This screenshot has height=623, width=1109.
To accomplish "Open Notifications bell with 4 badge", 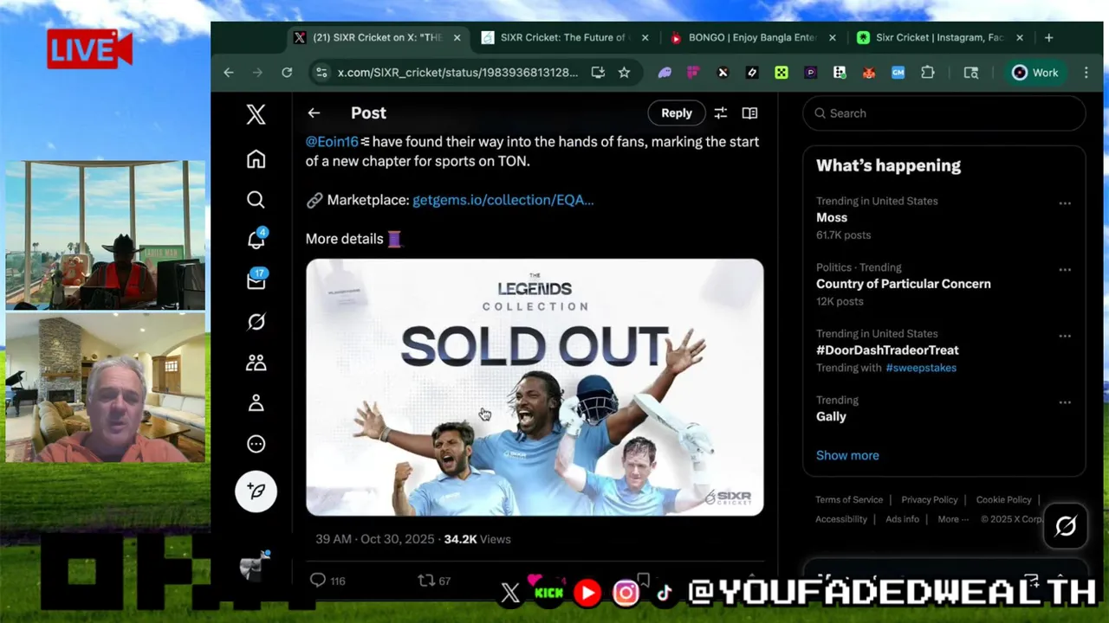I will (256, 240).
